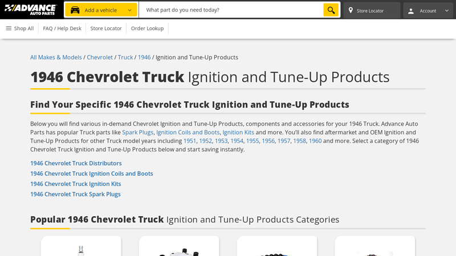This screenshot has height=256, width=456.
Task: Open FAQ / Help Desk menu item
Action: (62, 28)
